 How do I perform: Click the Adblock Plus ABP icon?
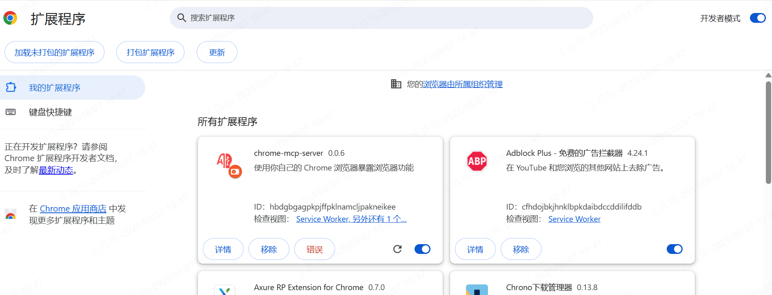pos(477,161)
